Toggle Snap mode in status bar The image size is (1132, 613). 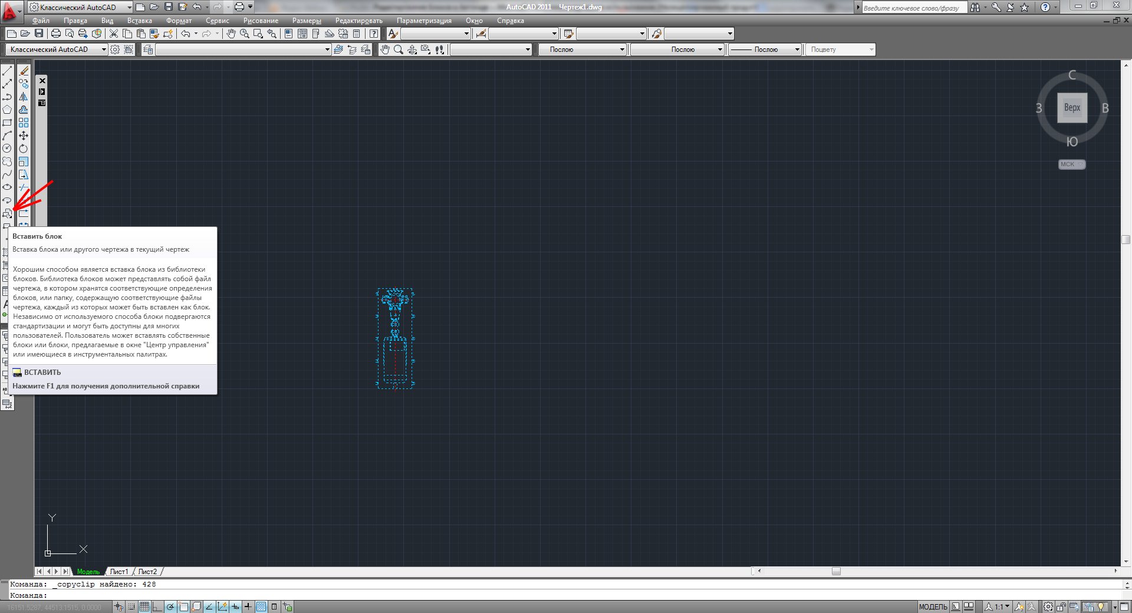(131, 607)
